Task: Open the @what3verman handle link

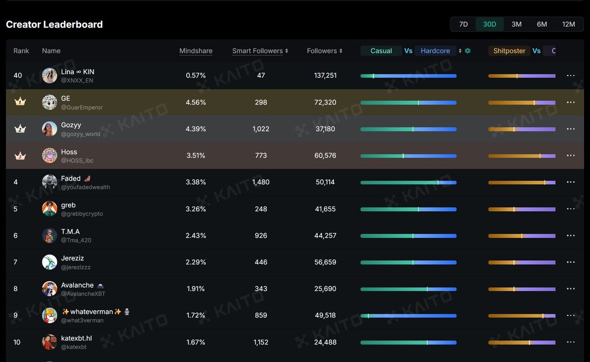Action: point(82,320)
